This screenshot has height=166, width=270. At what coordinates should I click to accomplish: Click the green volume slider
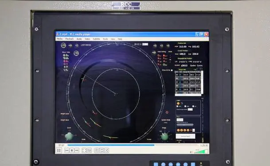[201, 151]
